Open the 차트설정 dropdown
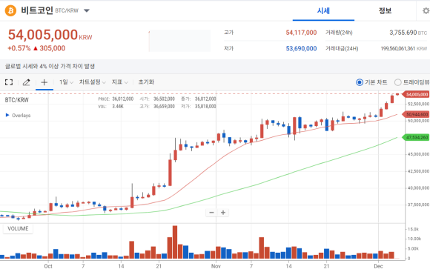430x272 pixels. pyautogui.click(x=93, y=82)
